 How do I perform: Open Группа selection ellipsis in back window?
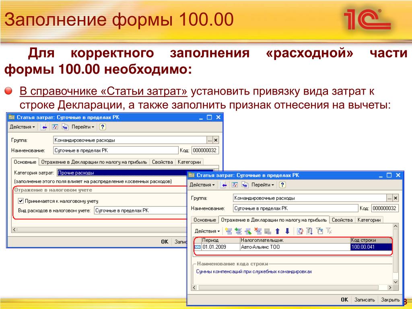click(x=209, y=140)
